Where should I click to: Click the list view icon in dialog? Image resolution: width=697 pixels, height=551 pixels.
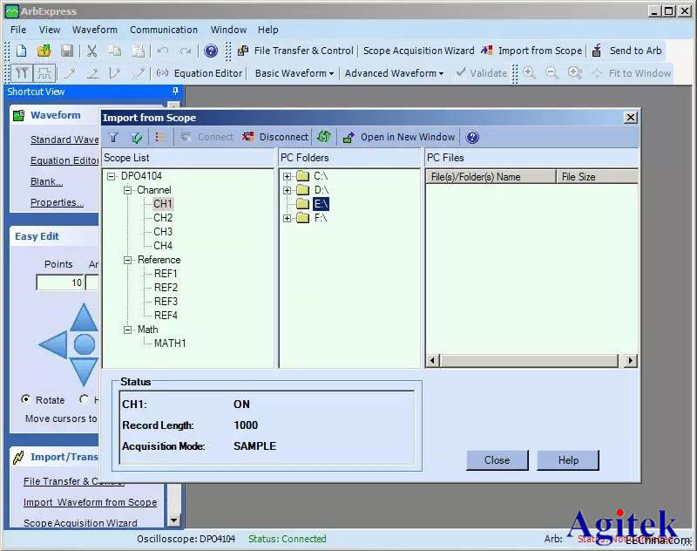click(160, 138)
